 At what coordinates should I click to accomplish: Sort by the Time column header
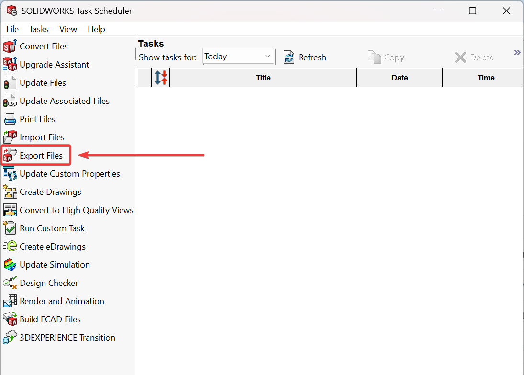pos(483,78)
